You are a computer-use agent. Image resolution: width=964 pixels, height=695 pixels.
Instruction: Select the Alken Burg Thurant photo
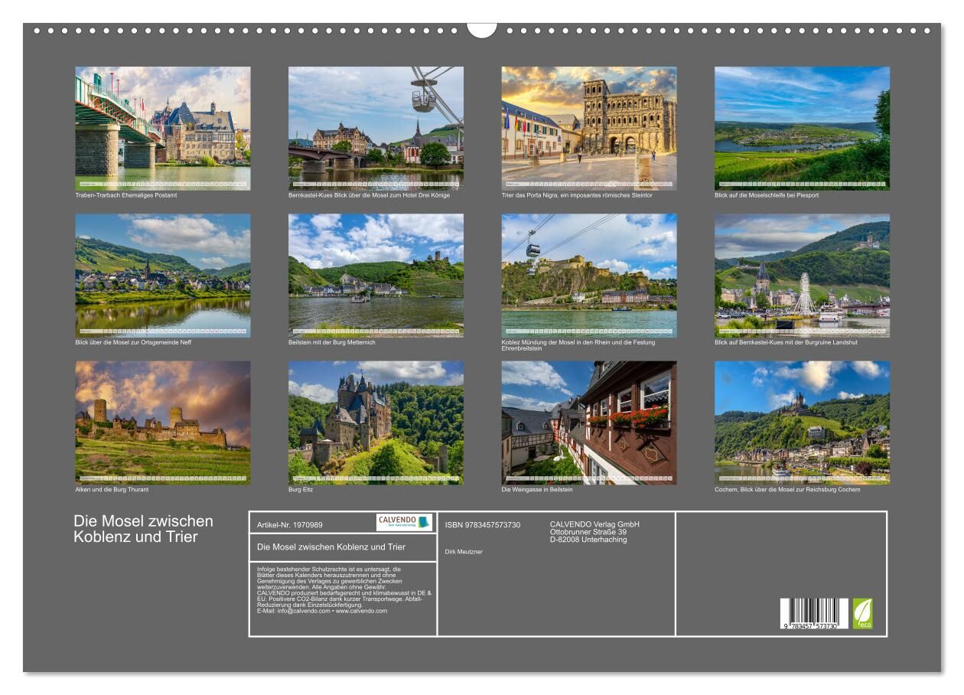click(162, 422)
